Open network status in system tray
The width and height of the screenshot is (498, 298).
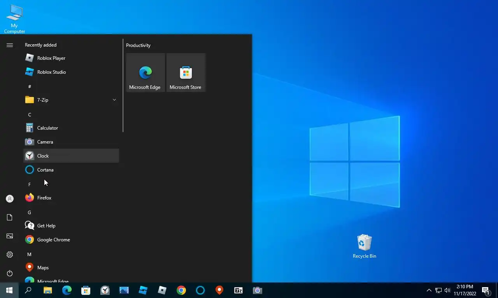(438, 290)
